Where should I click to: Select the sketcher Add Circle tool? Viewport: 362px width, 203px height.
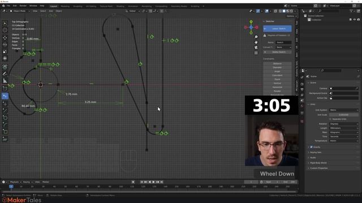pyautogui.click(x=5, y=118)
